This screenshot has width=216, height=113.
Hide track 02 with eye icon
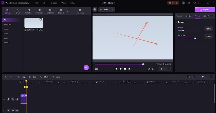tap(13, 110)
